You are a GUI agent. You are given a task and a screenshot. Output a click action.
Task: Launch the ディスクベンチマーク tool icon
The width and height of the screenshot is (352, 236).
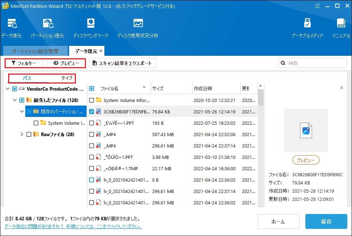[91, 23]
